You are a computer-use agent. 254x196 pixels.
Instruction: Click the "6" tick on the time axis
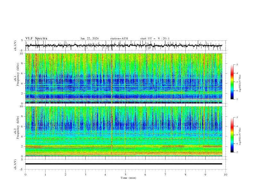pos(145,175)
